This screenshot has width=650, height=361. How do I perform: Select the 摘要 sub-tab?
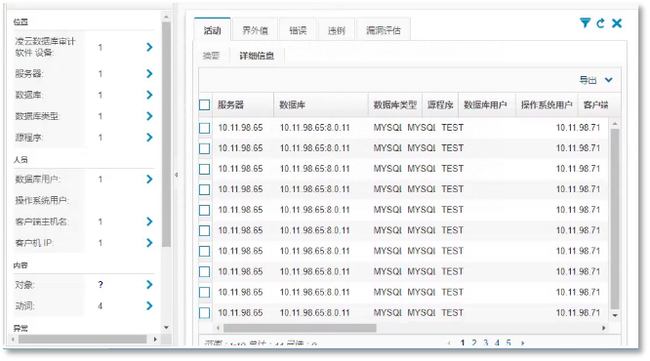[211, 56]
